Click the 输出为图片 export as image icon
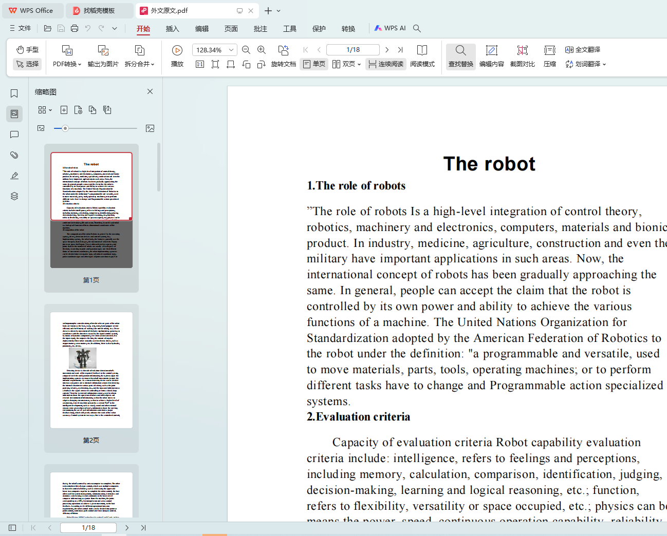The width and height of the screenshot is (667, 536). point(103,55)
